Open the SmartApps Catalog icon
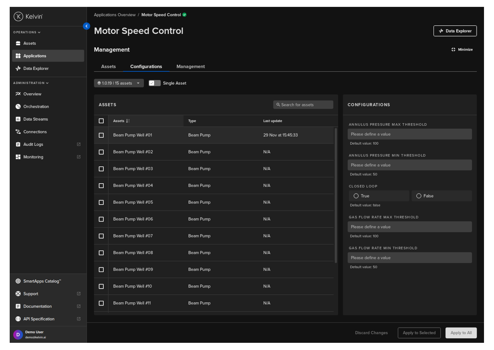 click(18, 281)
